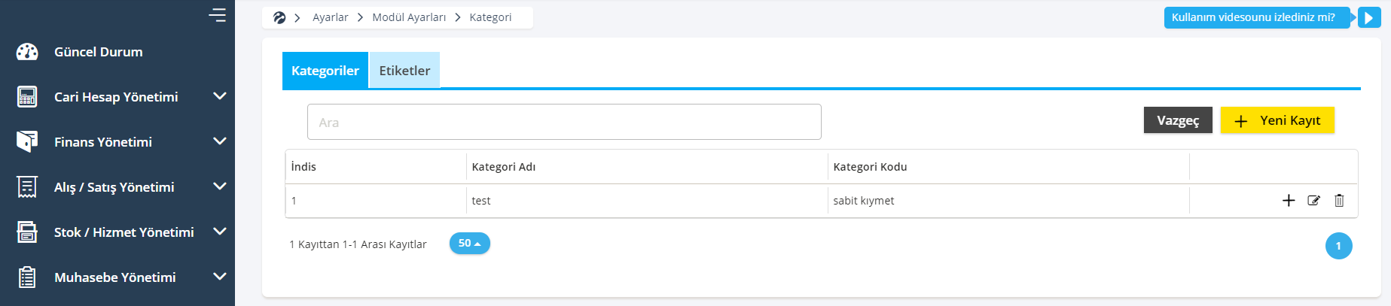The height and width of the screenshot is (306, 1391).
Task: Click the Muhasebe Yönetimi clipboard icon
Action: click(x=27, y=277)
